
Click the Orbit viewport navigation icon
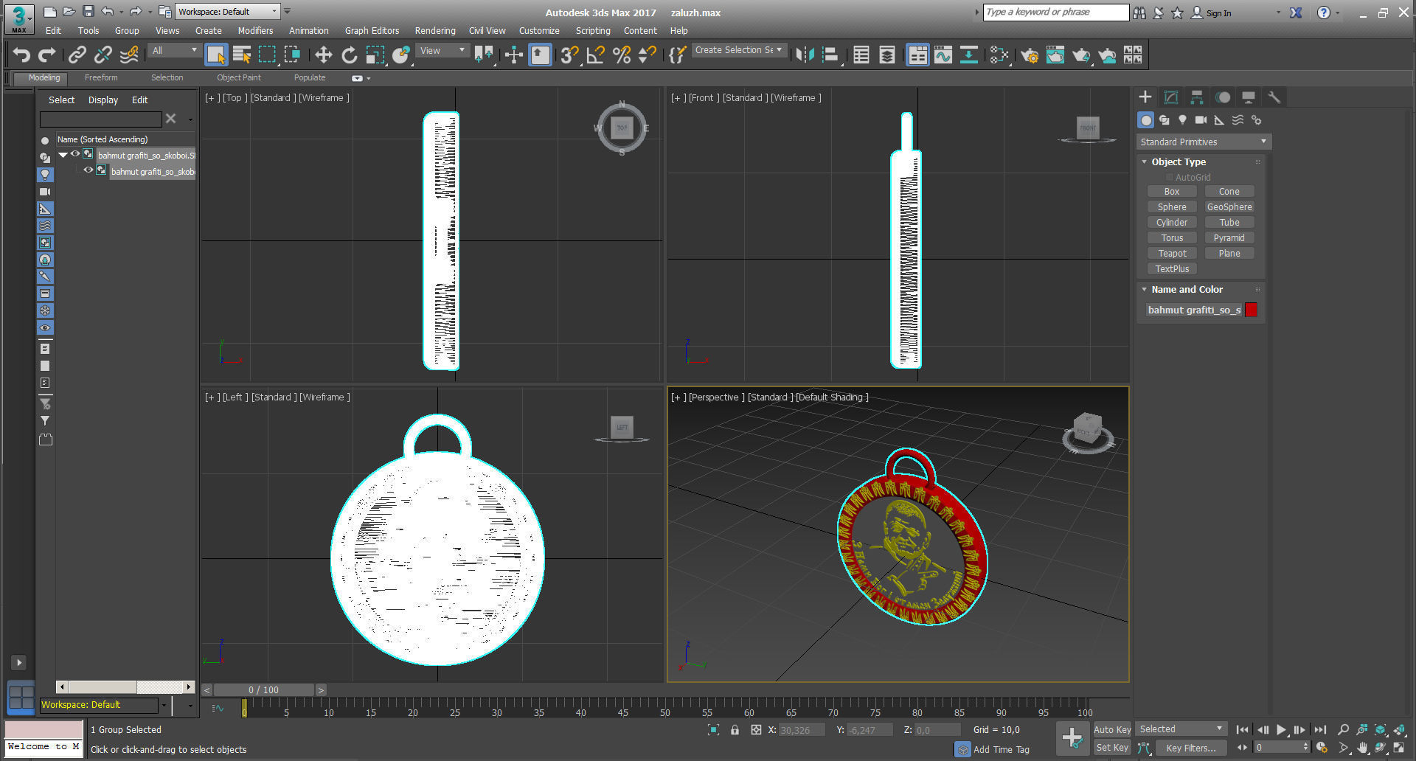1380,748
